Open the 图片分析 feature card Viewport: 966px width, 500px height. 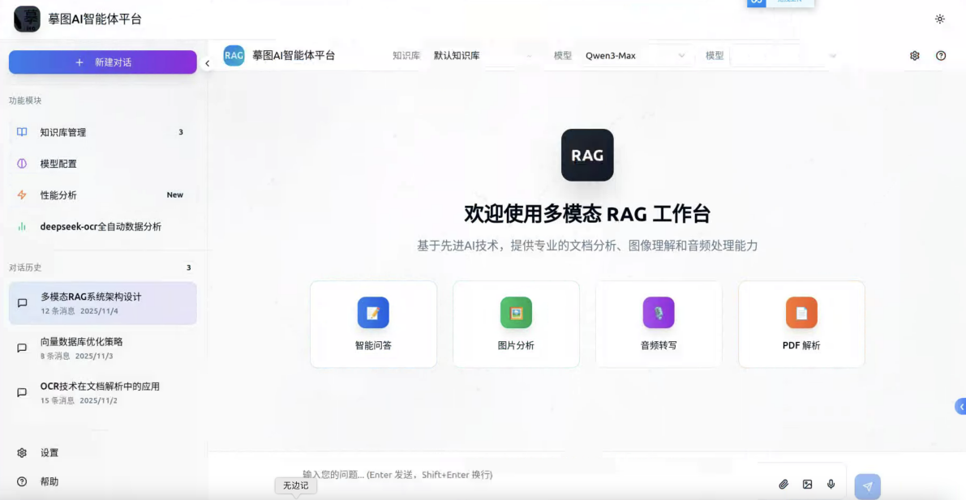[x=515, y=323]
